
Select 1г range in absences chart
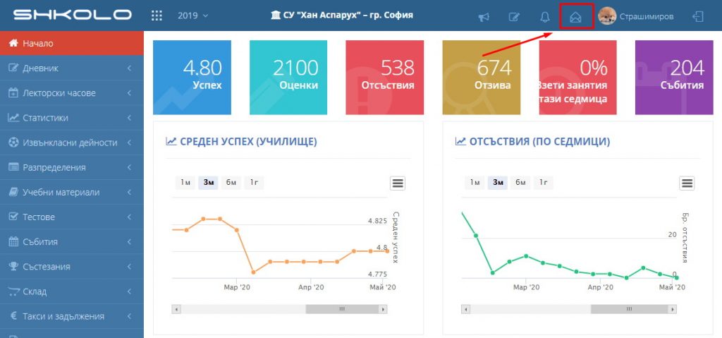543,183
